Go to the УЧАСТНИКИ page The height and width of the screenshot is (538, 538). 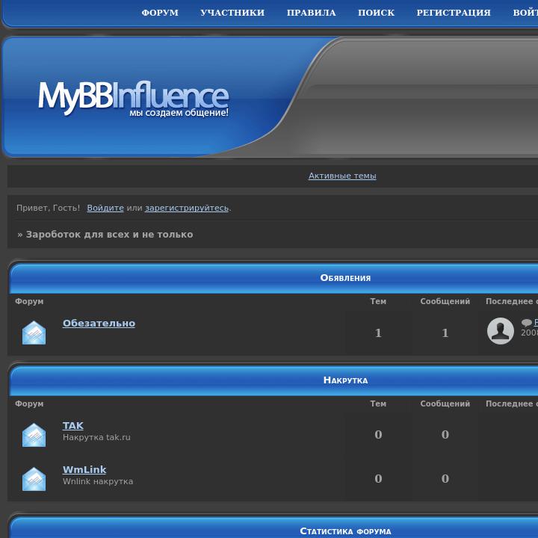tap(232, 13)
